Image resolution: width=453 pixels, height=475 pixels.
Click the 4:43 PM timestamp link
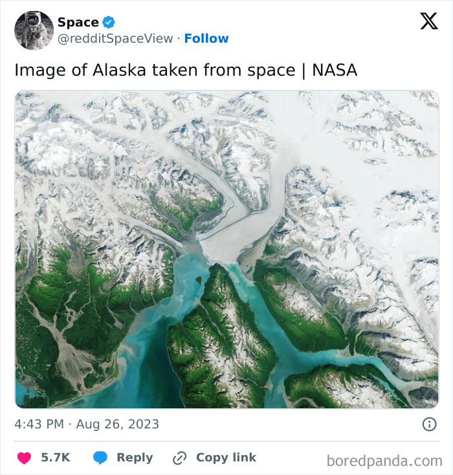[x=40, y=425]
